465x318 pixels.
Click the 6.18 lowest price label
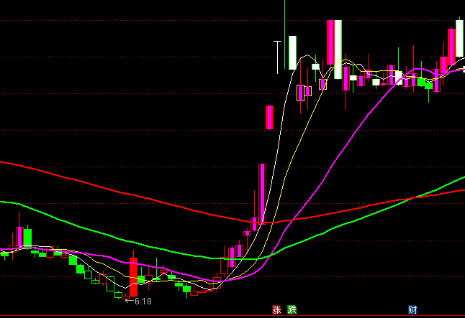pos(143,301)
